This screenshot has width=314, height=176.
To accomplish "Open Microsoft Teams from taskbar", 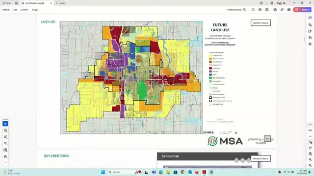I will tap(154, 172).
